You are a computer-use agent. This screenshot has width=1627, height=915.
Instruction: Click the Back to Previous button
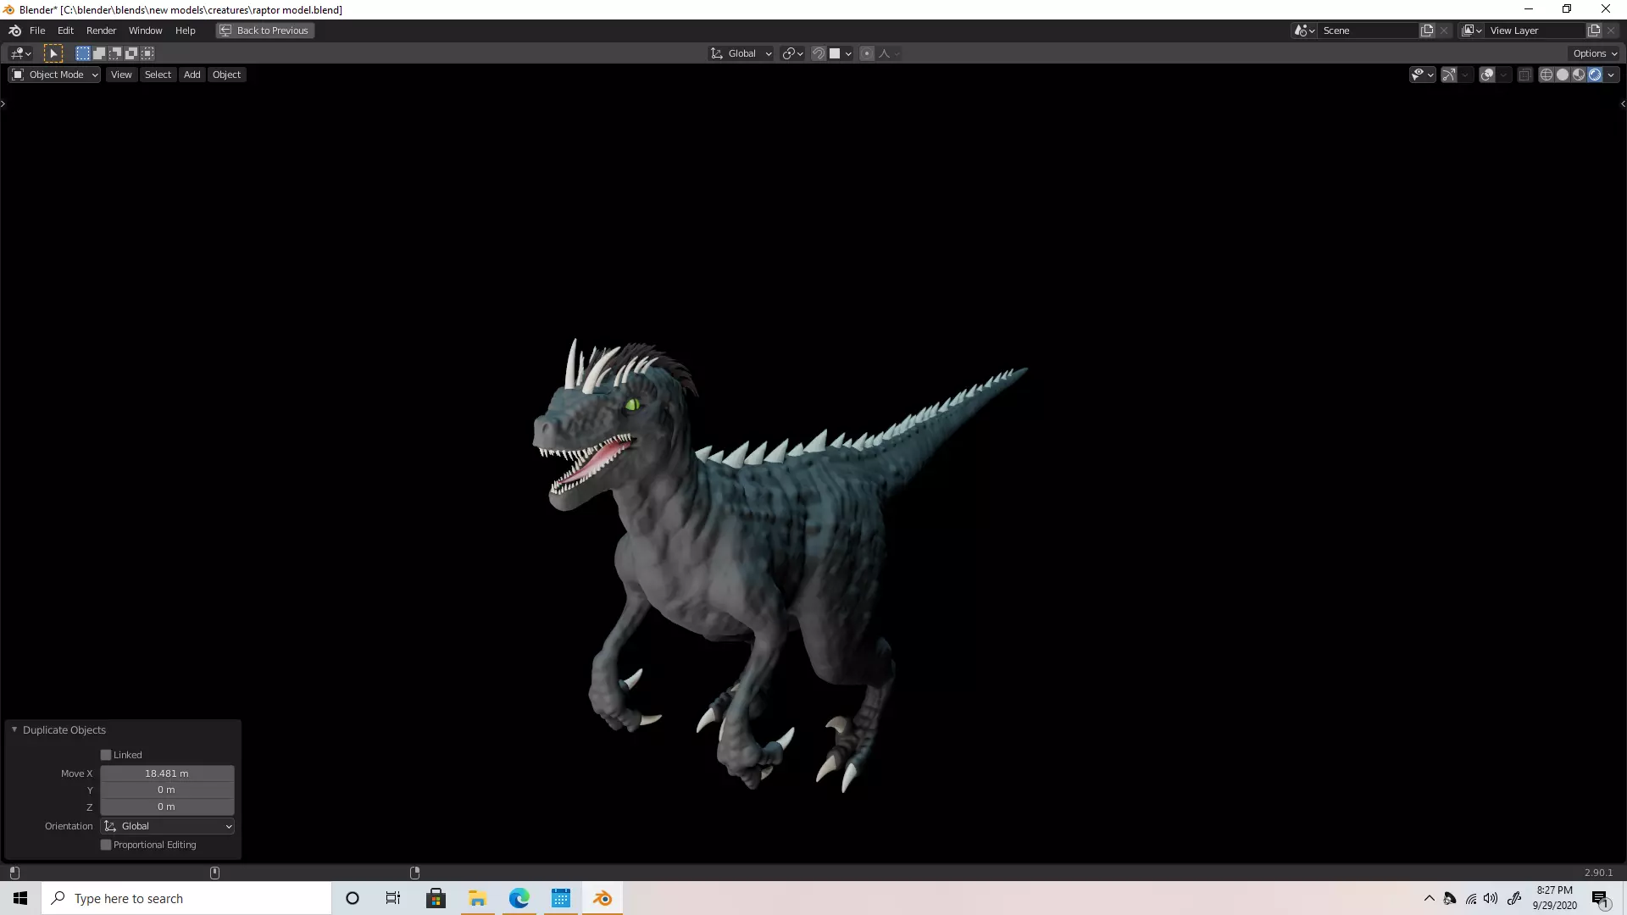(x=264, y=30)
